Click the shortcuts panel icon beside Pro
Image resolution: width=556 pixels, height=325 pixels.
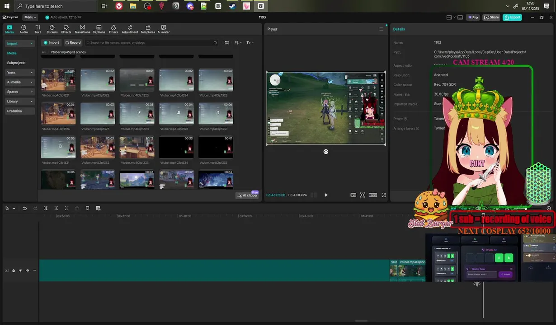(x=460, y=18)
